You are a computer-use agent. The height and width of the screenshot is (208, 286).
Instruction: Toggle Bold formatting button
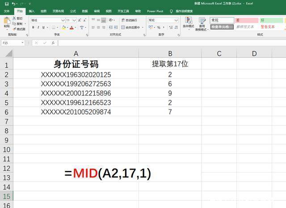tap(33, 27)
